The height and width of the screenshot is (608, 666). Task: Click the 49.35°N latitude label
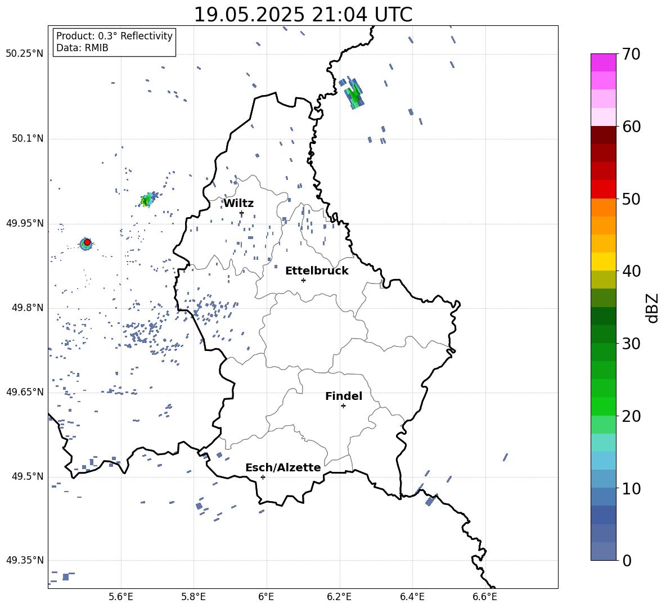[x=25, y=560]
